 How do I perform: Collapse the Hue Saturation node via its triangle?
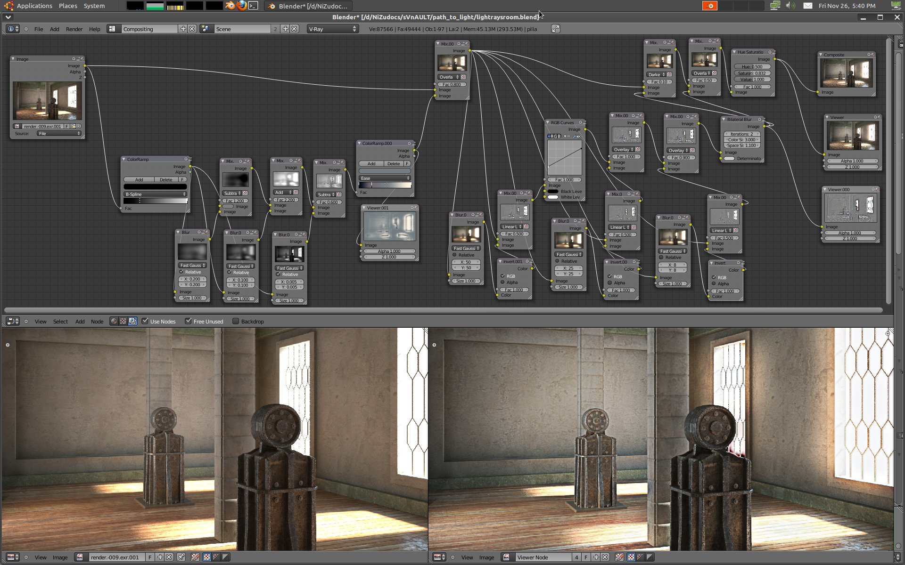pyautogui.click(x=734, y=52)
